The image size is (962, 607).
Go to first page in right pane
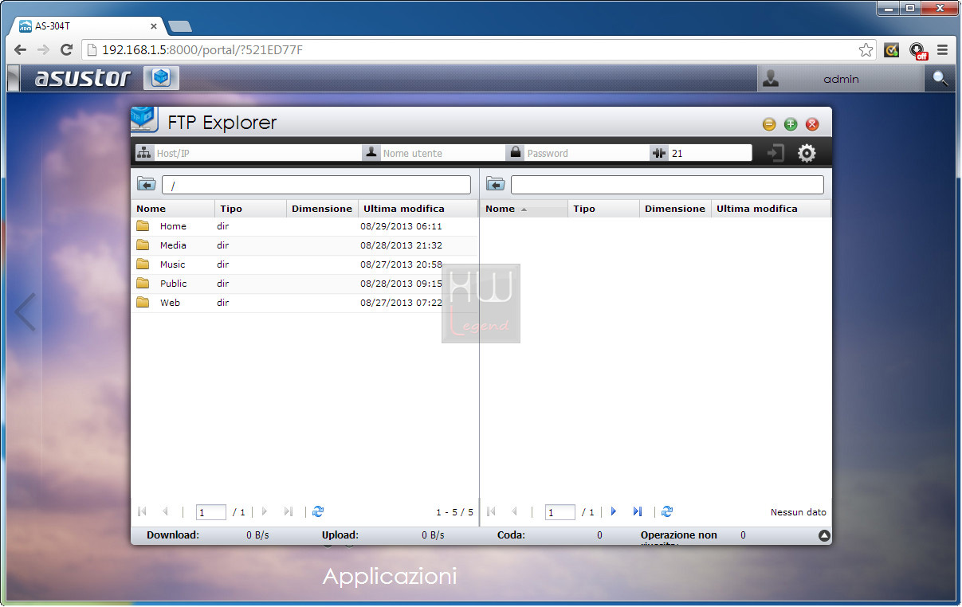click(492, 512)
